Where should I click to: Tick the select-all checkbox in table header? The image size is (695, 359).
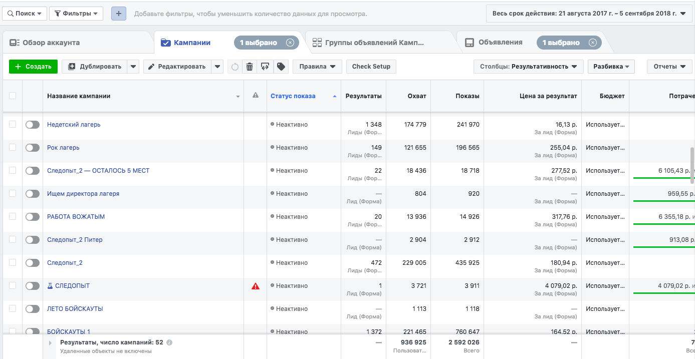click(x=13, y=96)
